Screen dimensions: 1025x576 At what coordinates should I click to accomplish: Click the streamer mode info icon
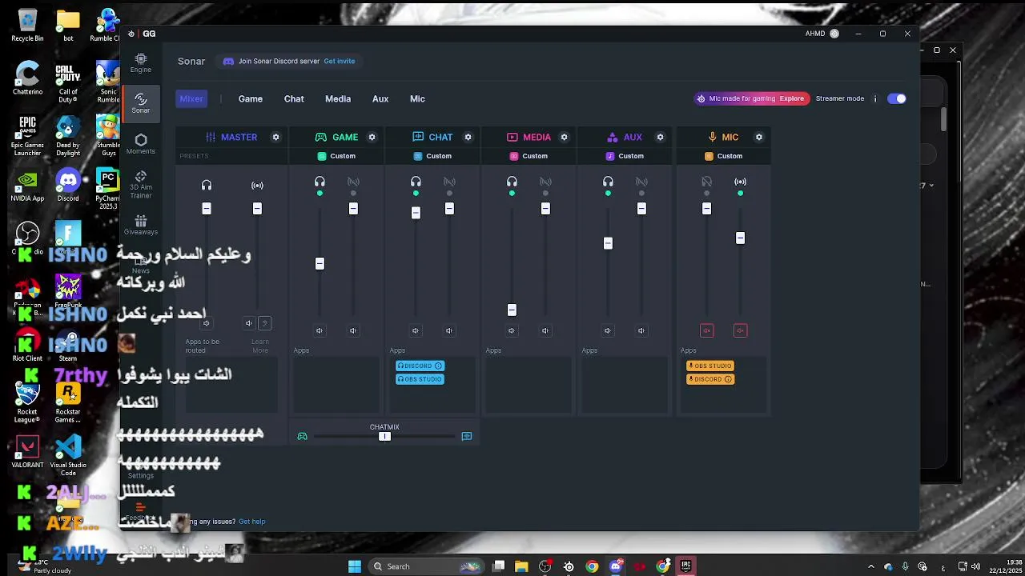[875, 98]
